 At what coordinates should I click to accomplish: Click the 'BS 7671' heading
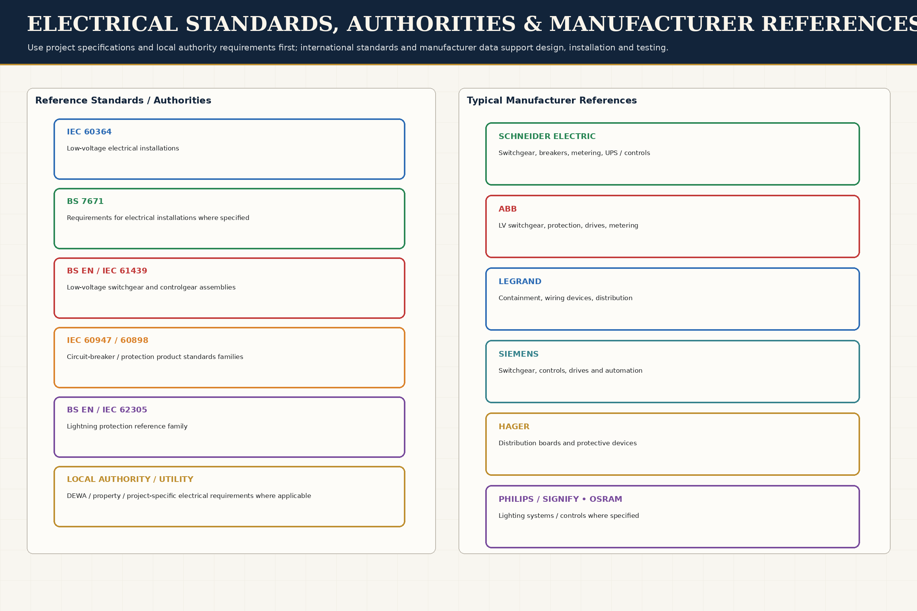pos(85,202)
